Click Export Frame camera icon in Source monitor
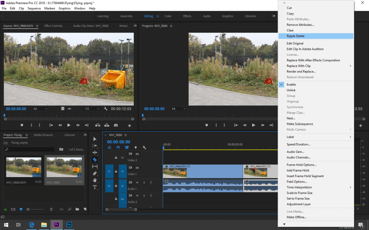Viewport: 369px width, 230px height. click(116, 125)
